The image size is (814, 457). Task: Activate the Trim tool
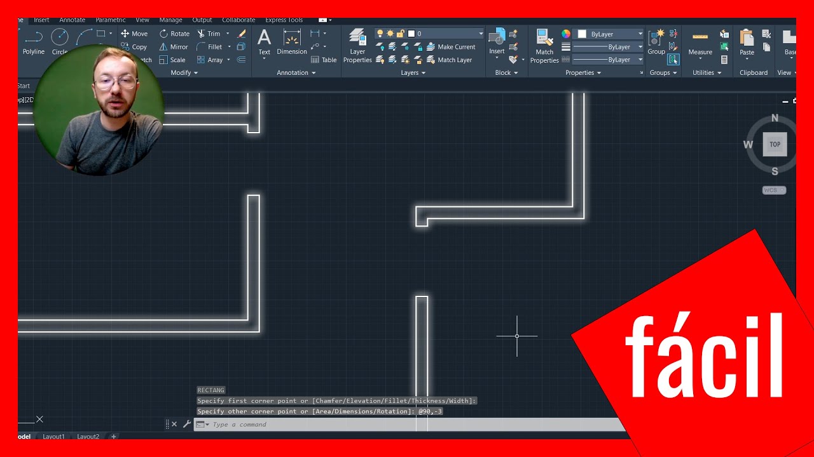point(209,34)
